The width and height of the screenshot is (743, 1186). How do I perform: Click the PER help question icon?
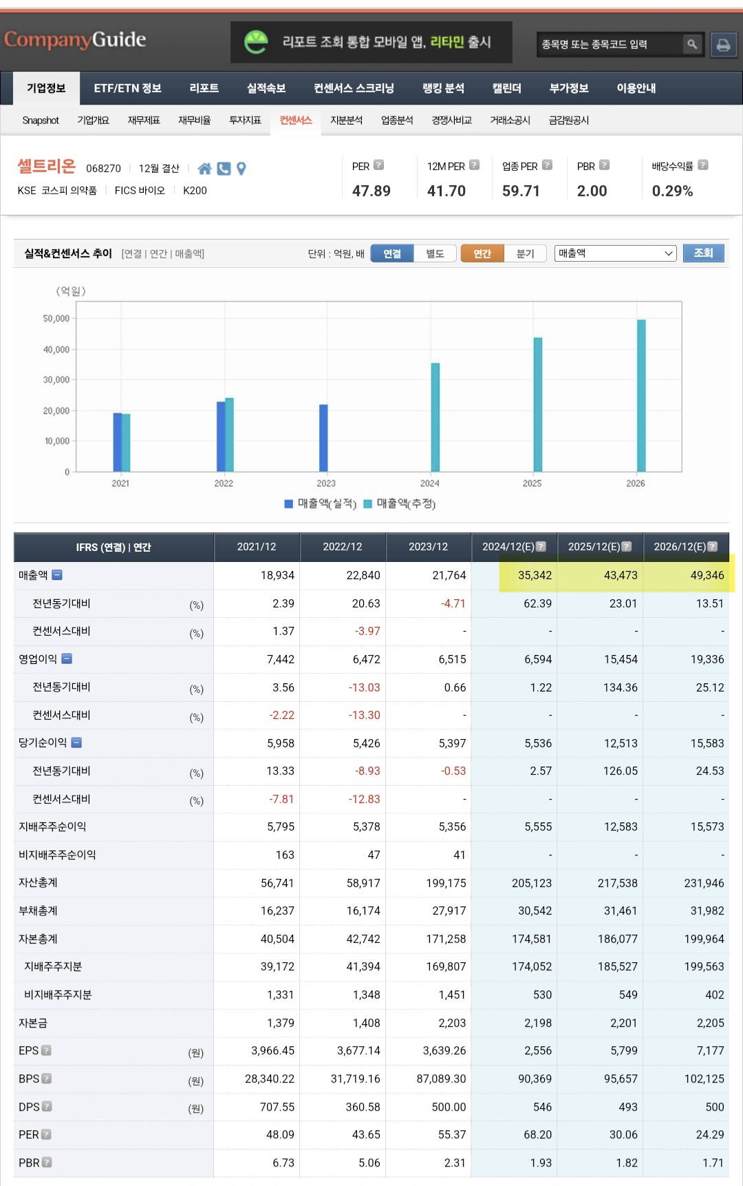(378, 165)
